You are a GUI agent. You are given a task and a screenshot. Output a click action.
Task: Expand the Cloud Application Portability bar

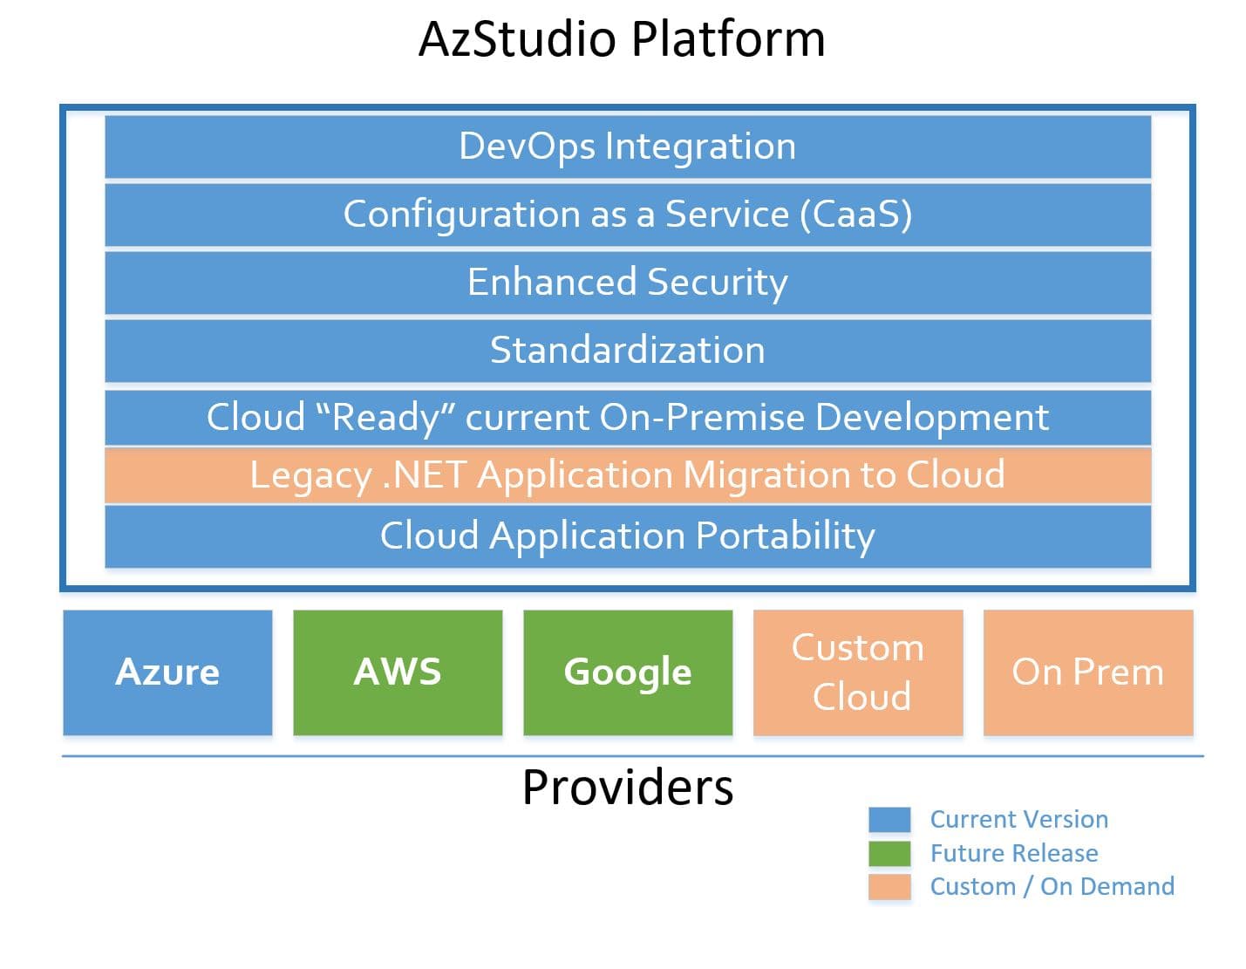(627, 537)
